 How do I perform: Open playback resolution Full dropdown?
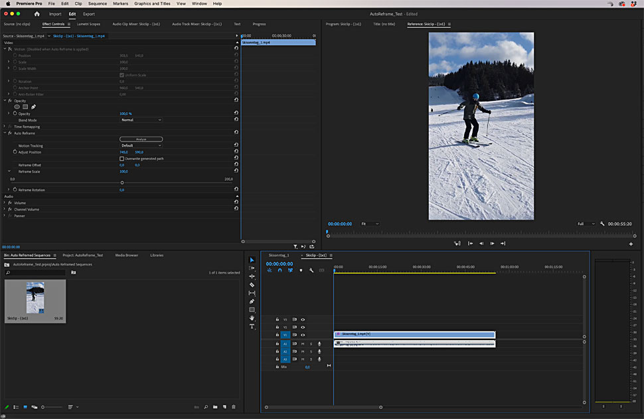tap(586, 224)
